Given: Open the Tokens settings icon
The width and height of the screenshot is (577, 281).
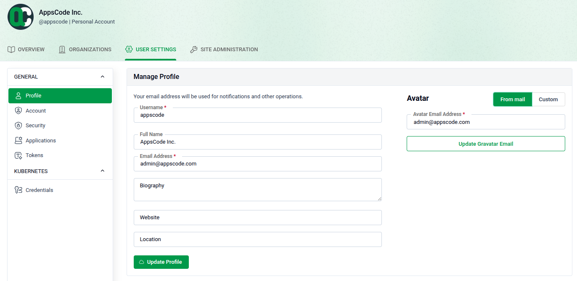Looking at the screenshot, I should click(x=18, y=155).
